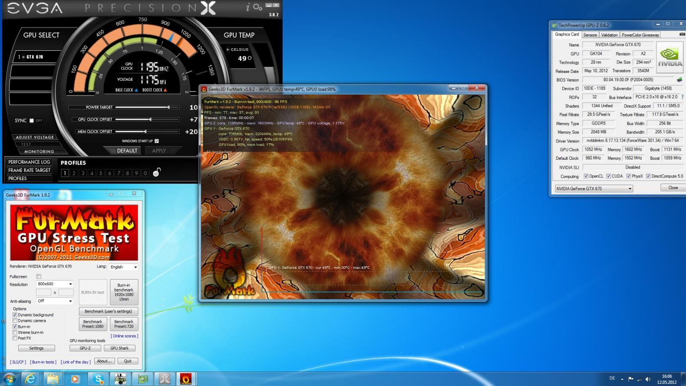Open Skype from the taskbar
The width and height of the screenshot is (686, 386).
coord(98,379)
